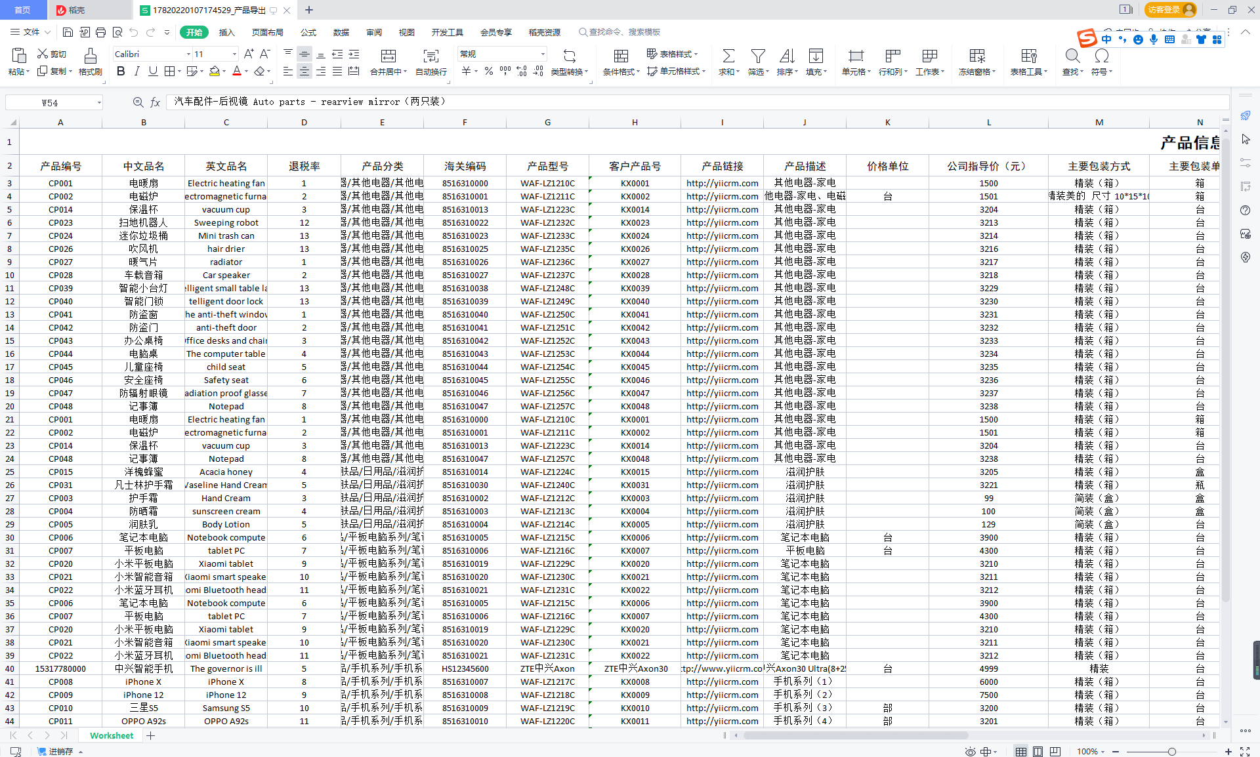Toggle italic formatting
1260x757 pixels.
[x=136, y=72]
